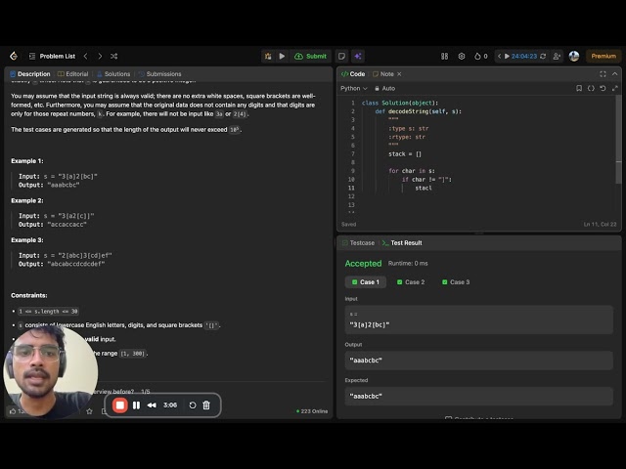Click the LeetCode logo icon
626x469 pixels.
coord(14,57)
